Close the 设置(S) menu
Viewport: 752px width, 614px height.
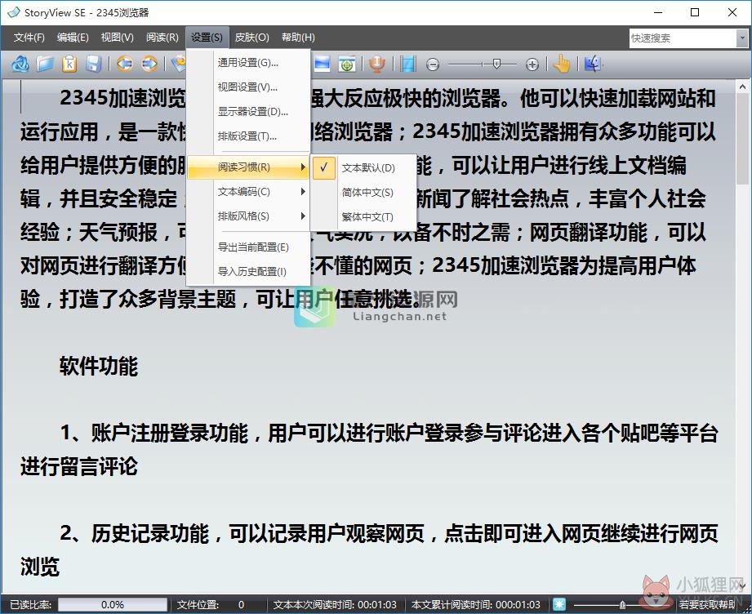207,38
